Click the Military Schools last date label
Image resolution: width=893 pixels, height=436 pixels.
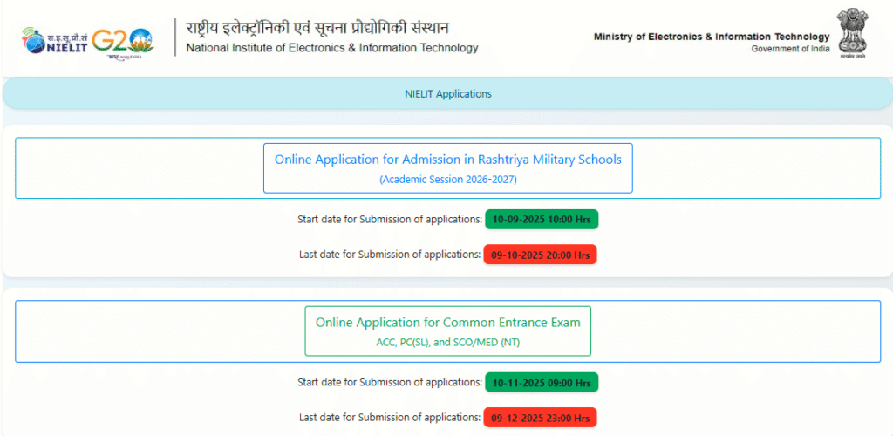coord(389,255)
